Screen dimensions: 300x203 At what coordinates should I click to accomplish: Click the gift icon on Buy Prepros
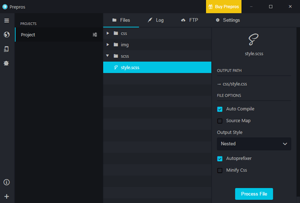(211, 7)
